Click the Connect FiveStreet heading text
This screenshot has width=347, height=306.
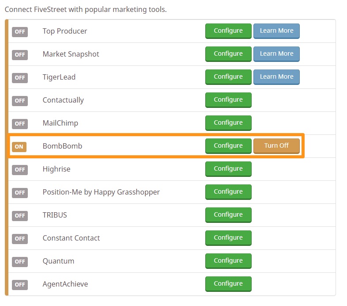pos(86,10)
